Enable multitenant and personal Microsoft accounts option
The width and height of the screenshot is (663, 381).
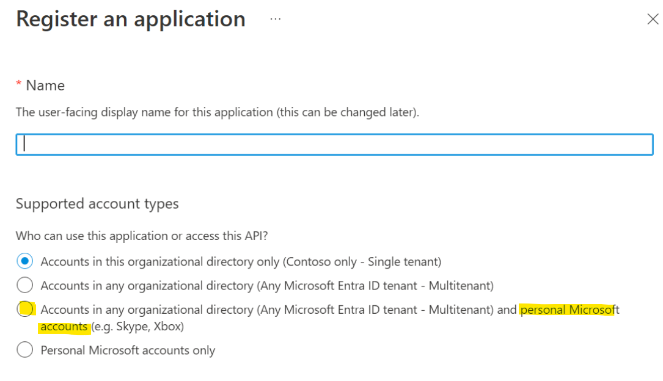25,310
